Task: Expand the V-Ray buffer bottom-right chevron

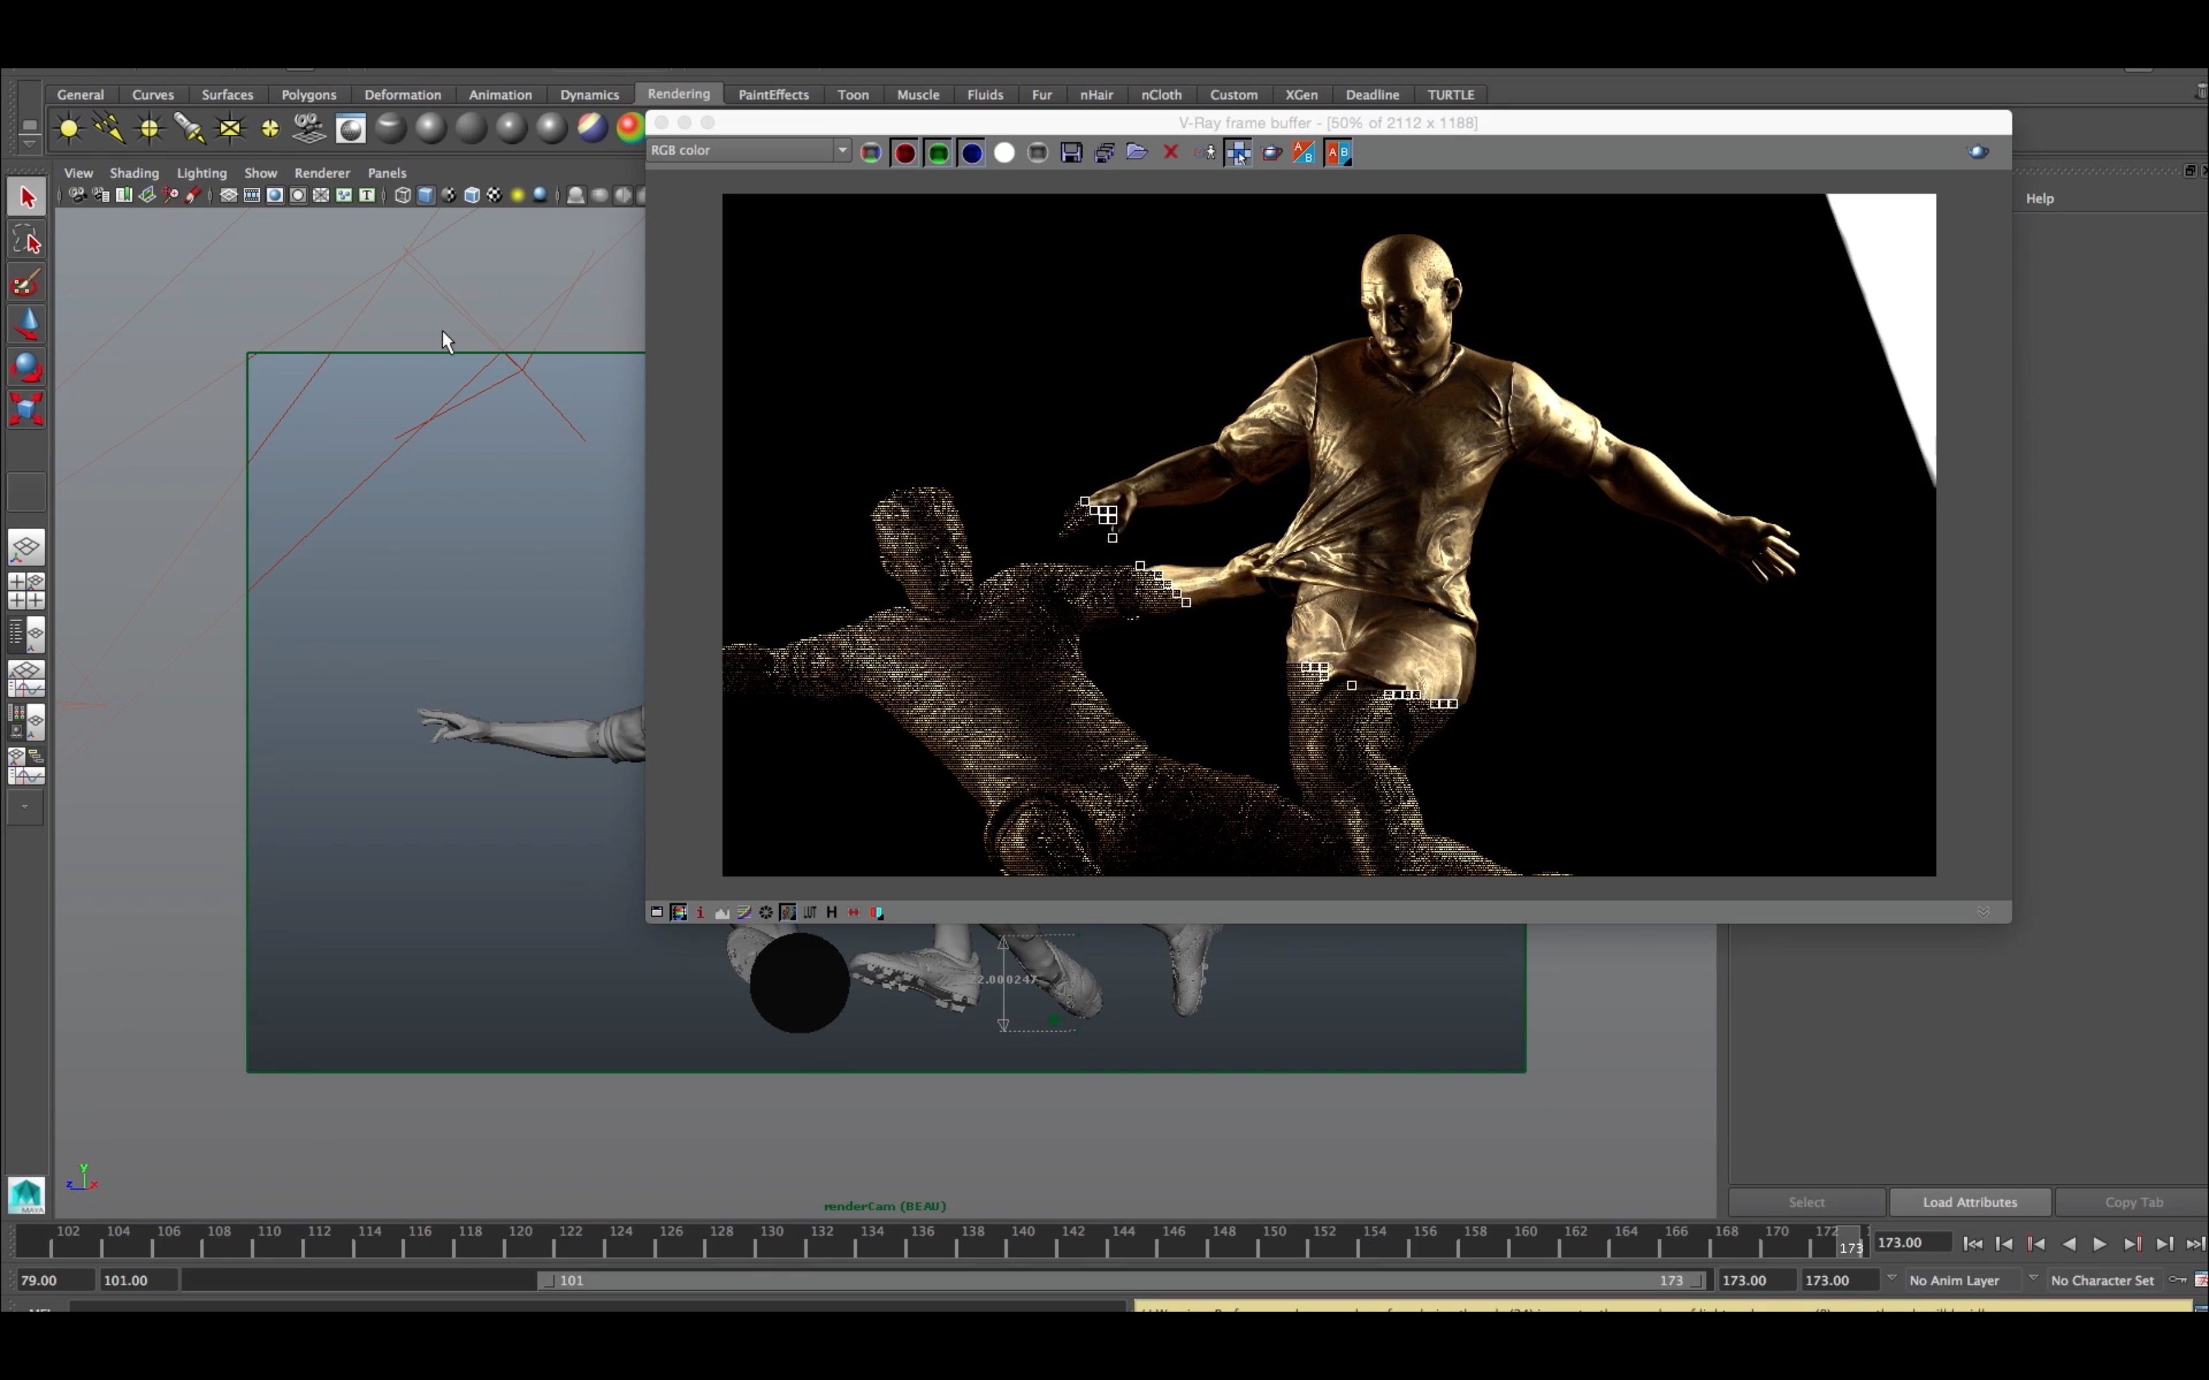Action: point(1983,912)
